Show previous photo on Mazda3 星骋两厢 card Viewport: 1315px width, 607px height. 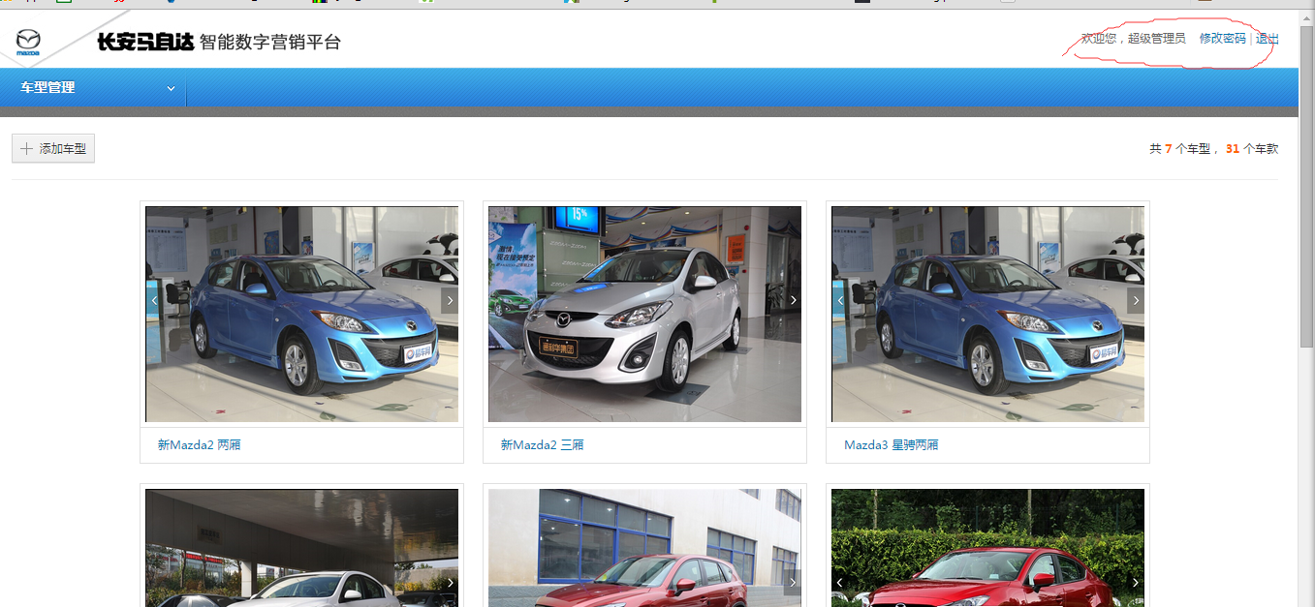coord(839,300)
